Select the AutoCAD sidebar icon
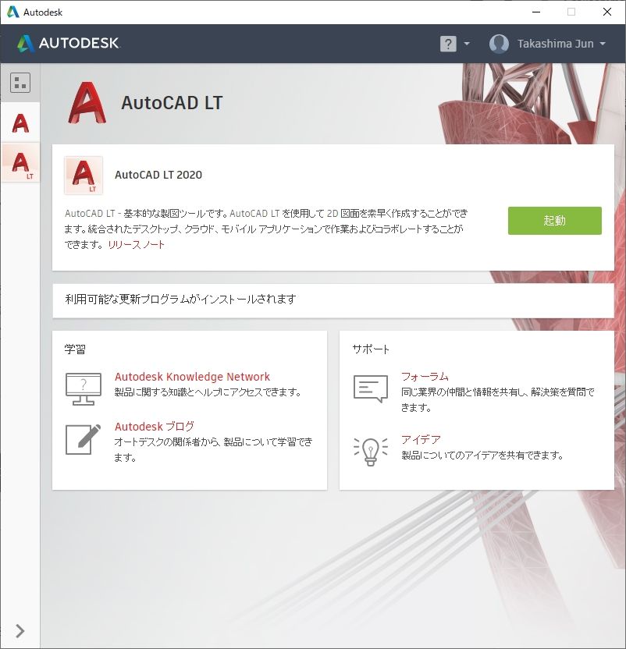 point(20,123)
